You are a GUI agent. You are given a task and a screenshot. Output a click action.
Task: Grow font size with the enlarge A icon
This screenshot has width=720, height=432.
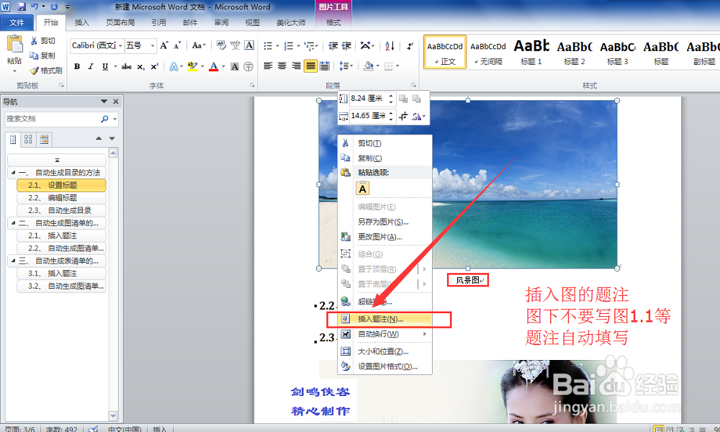click(164, 45)
